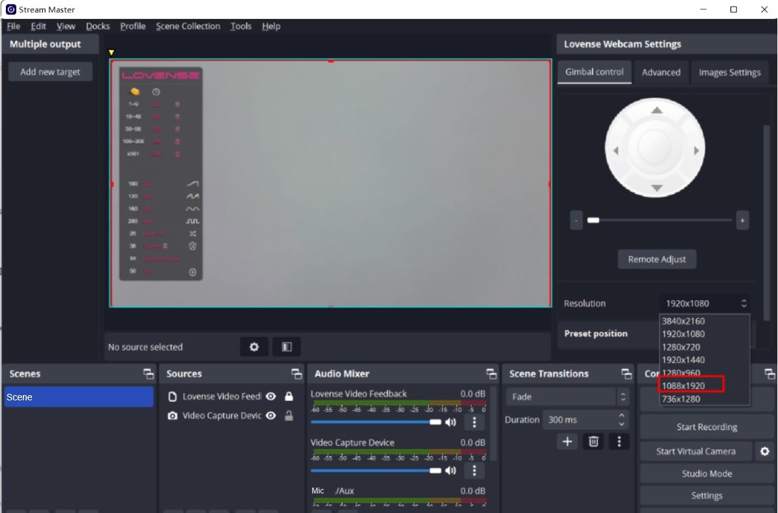Click the Duration 300 ms field

tap(586, 420)
